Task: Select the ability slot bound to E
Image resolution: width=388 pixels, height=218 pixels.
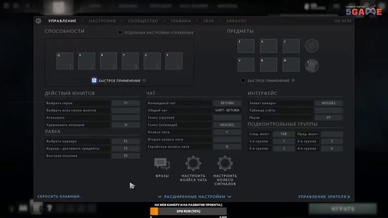Action: pos(87,61)
